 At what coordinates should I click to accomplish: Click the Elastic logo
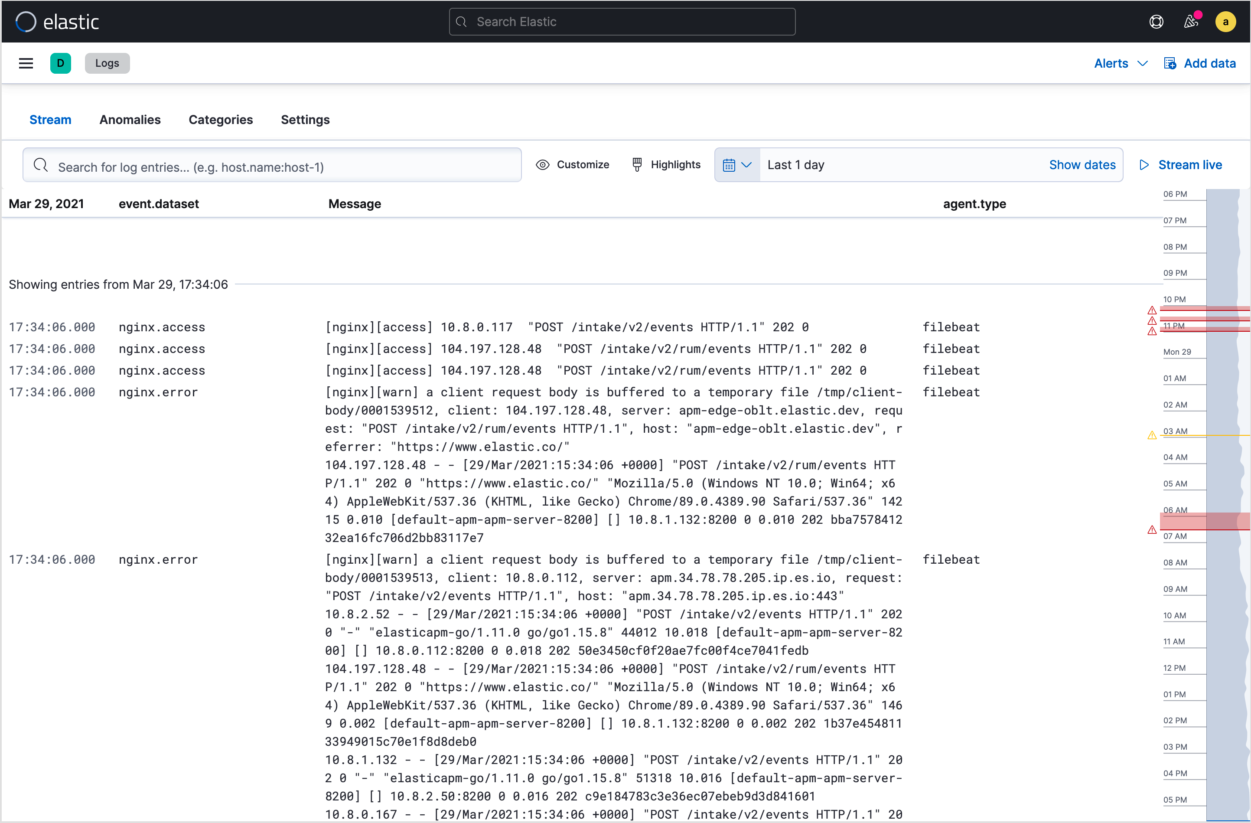(x=58, y=21)
